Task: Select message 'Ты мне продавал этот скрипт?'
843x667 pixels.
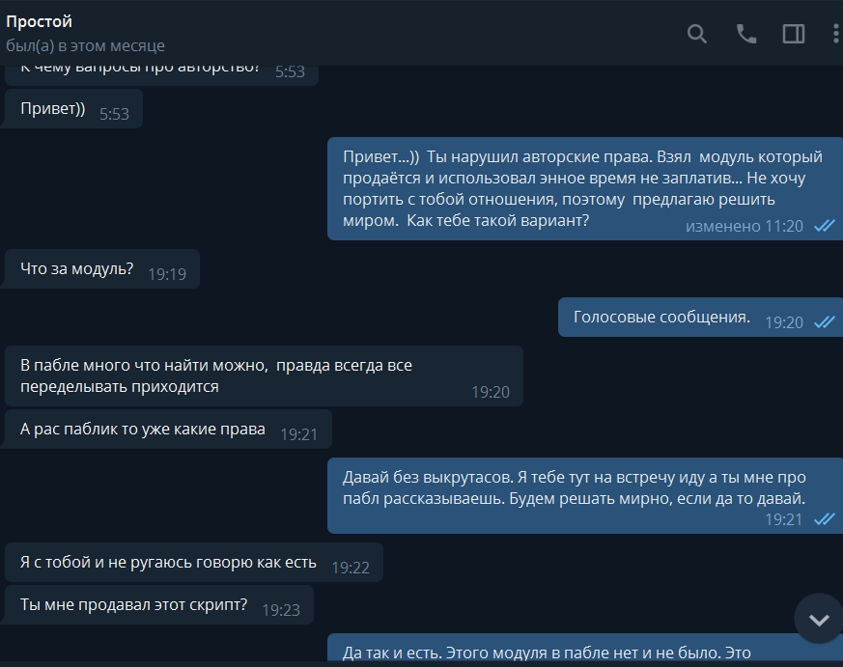Action: (x=159, y=605)
